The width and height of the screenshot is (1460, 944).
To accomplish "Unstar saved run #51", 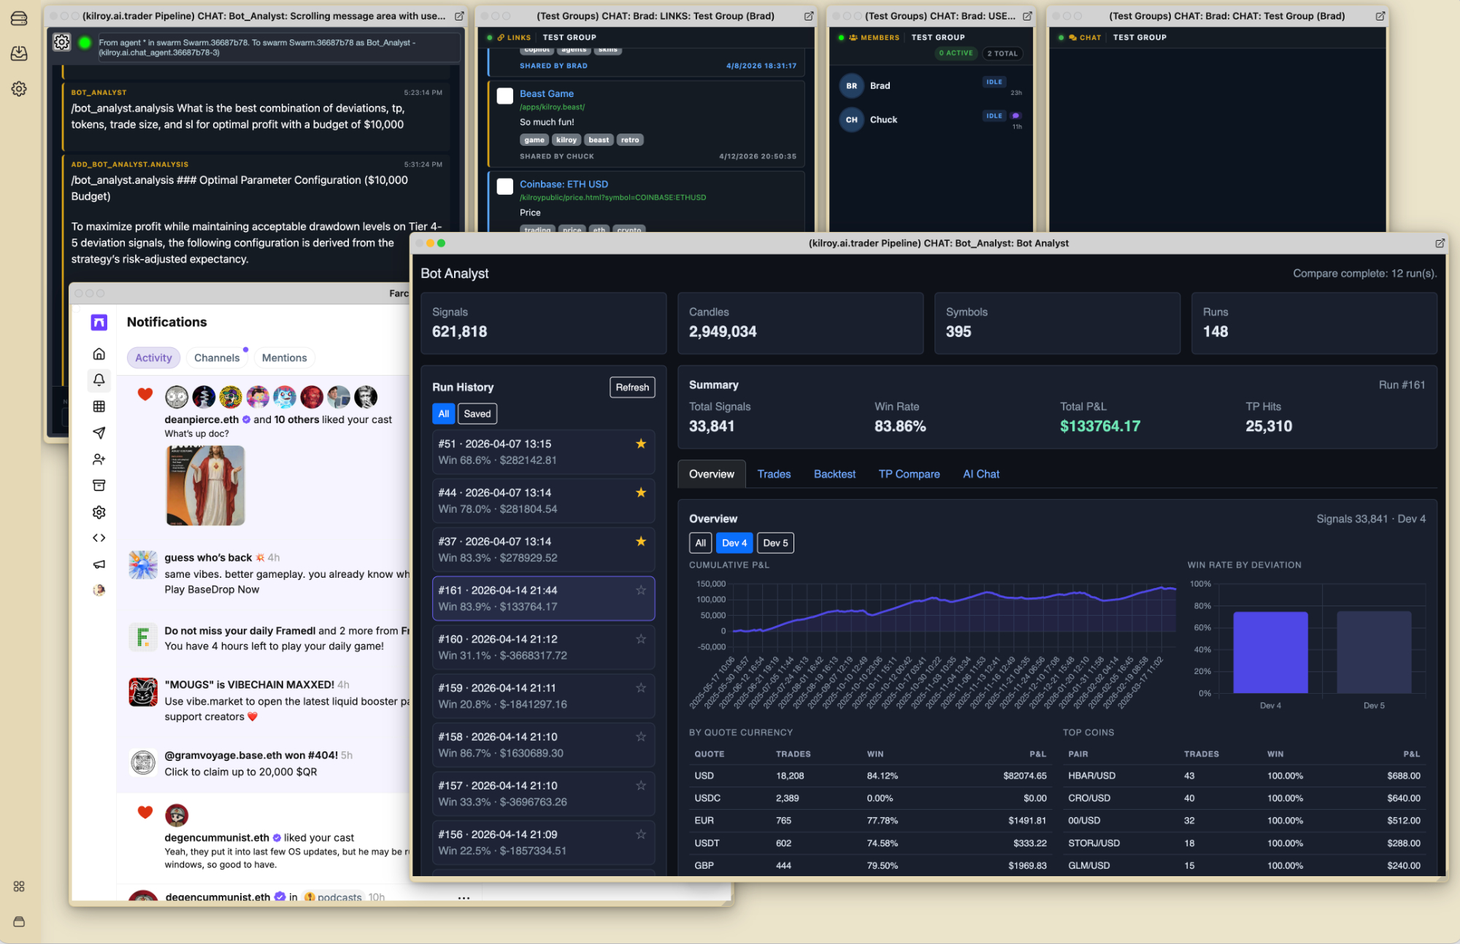I will 640,444.
